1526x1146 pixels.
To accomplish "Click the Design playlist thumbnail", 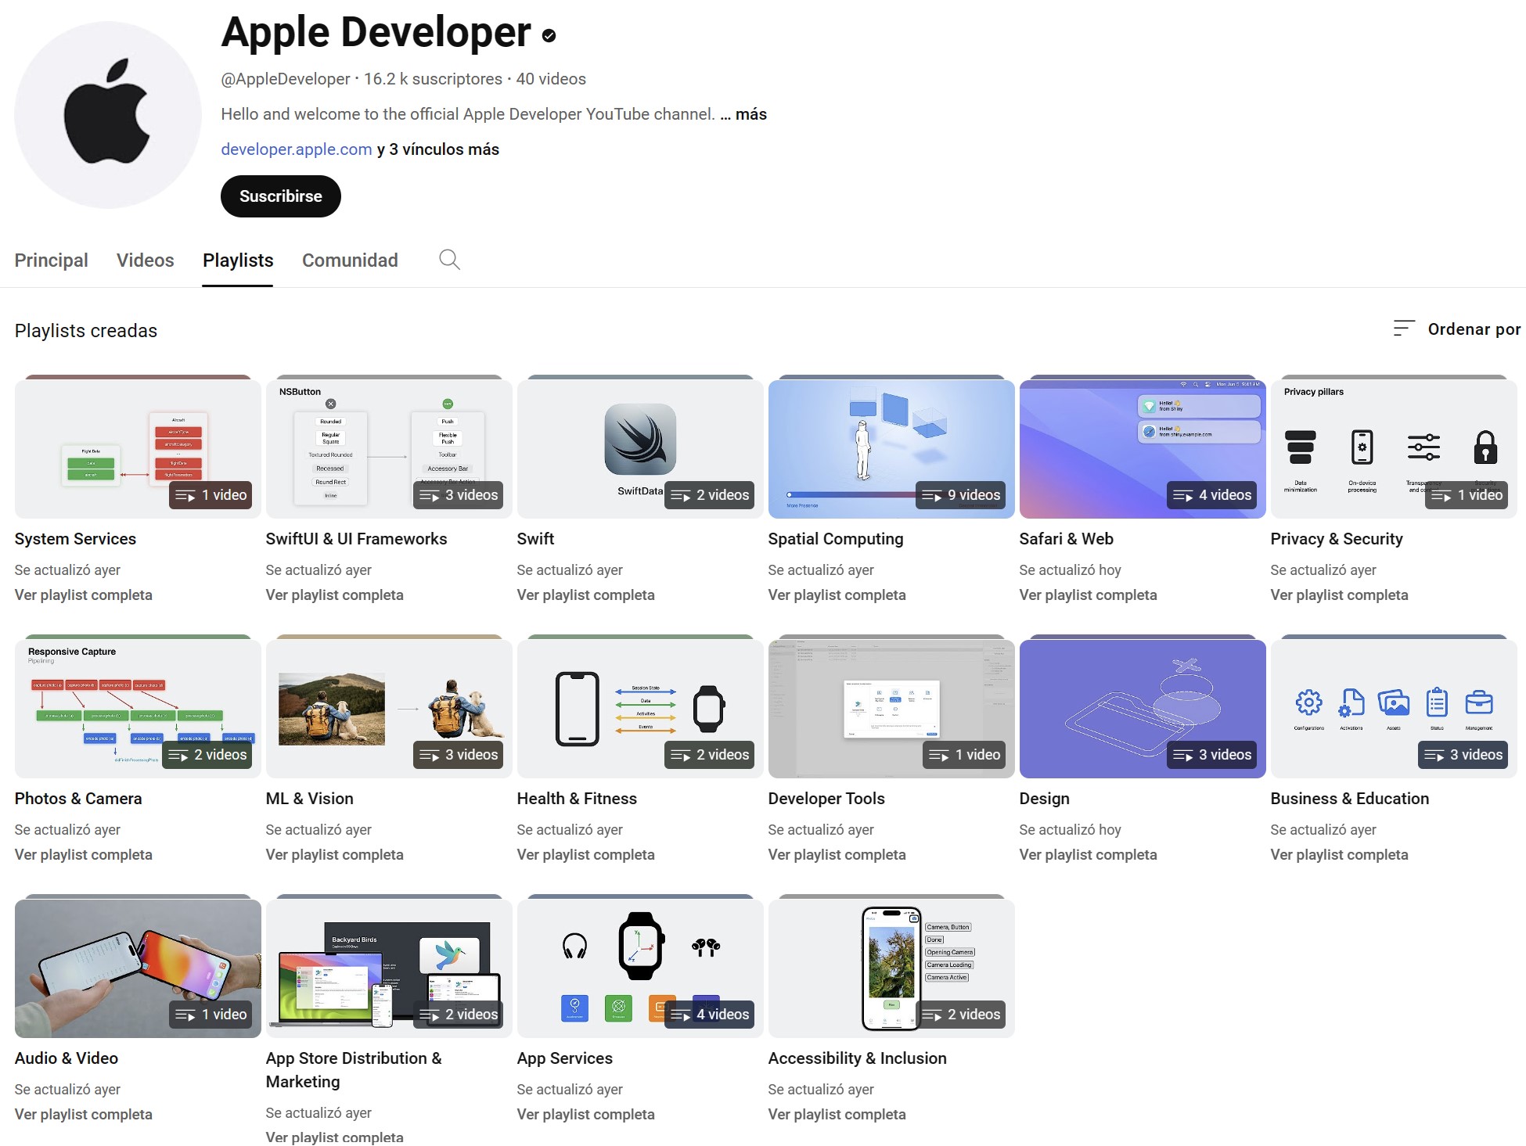I will point(1143,709).
